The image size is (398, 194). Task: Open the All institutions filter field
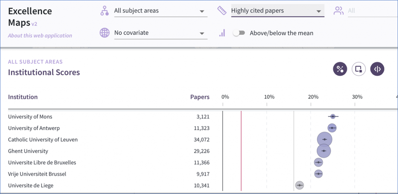373,11
